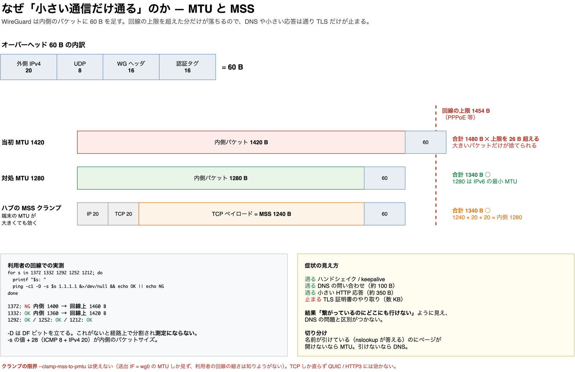Image resolution: width=575 pixels, height=372 pixels.
Task: Click the 内側パケット 1280 B green bar
Action: (221, 178)
